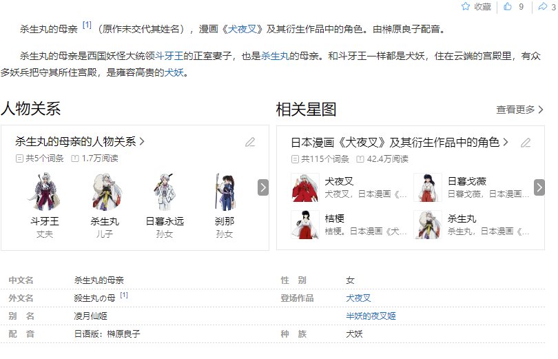Screen dimensions: 558x359
Task: Open the 犬妖 link in the description
Action: (174, 72)
